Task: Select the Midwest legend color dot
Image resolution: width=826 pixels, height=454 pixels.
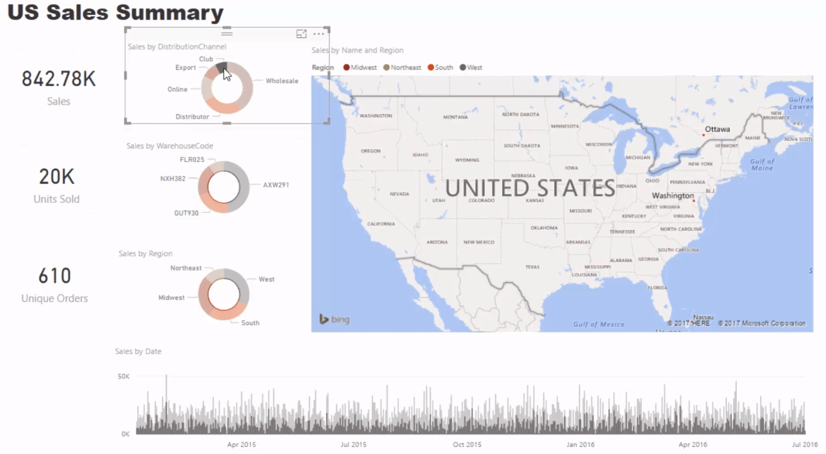Action: (x=346, y=67)
